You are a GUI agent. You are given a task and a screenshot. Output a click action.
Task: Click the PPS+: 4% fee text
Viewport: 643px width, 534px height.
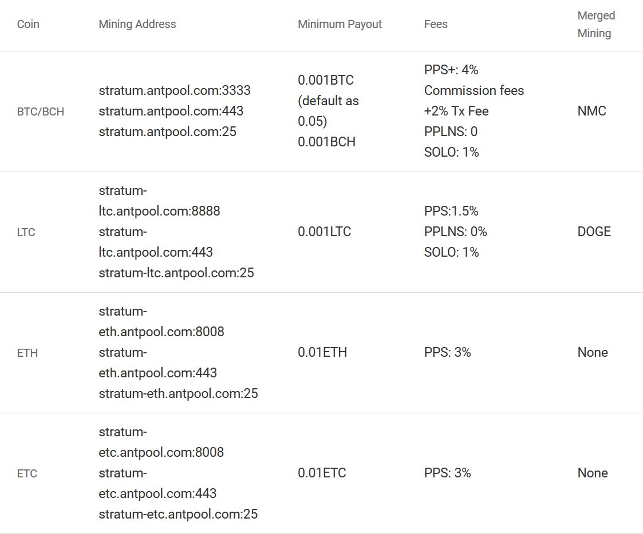point(451,70)
